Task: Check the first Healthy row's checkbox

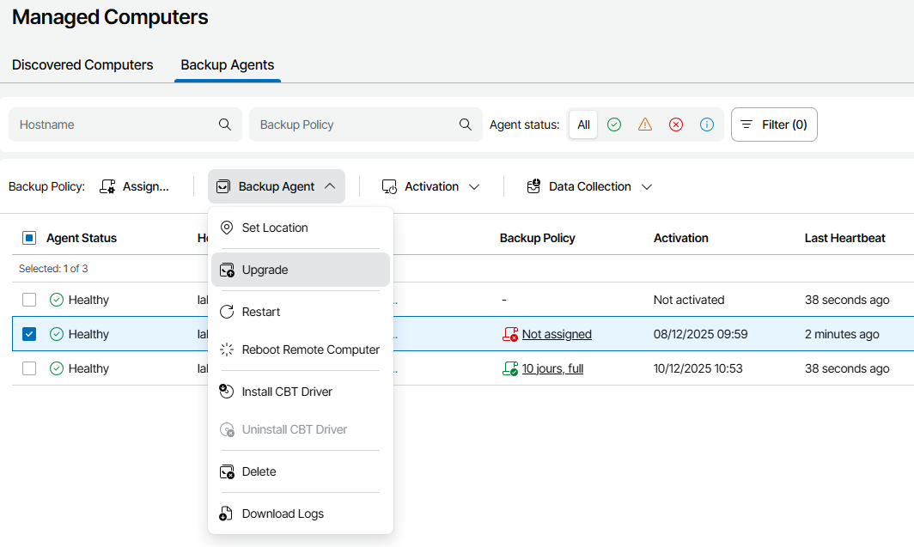Action: pyautogui.click(x=29, y=300)
